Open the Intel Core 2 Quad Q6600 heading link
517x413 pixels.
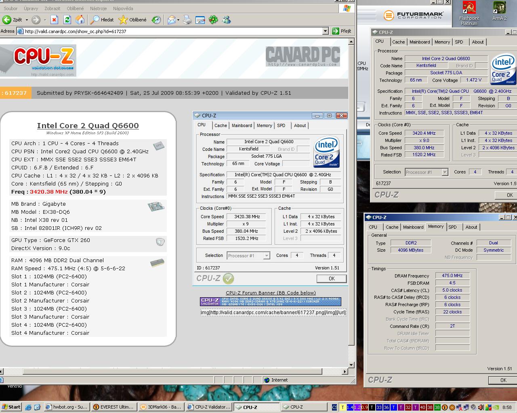point(88,125)
